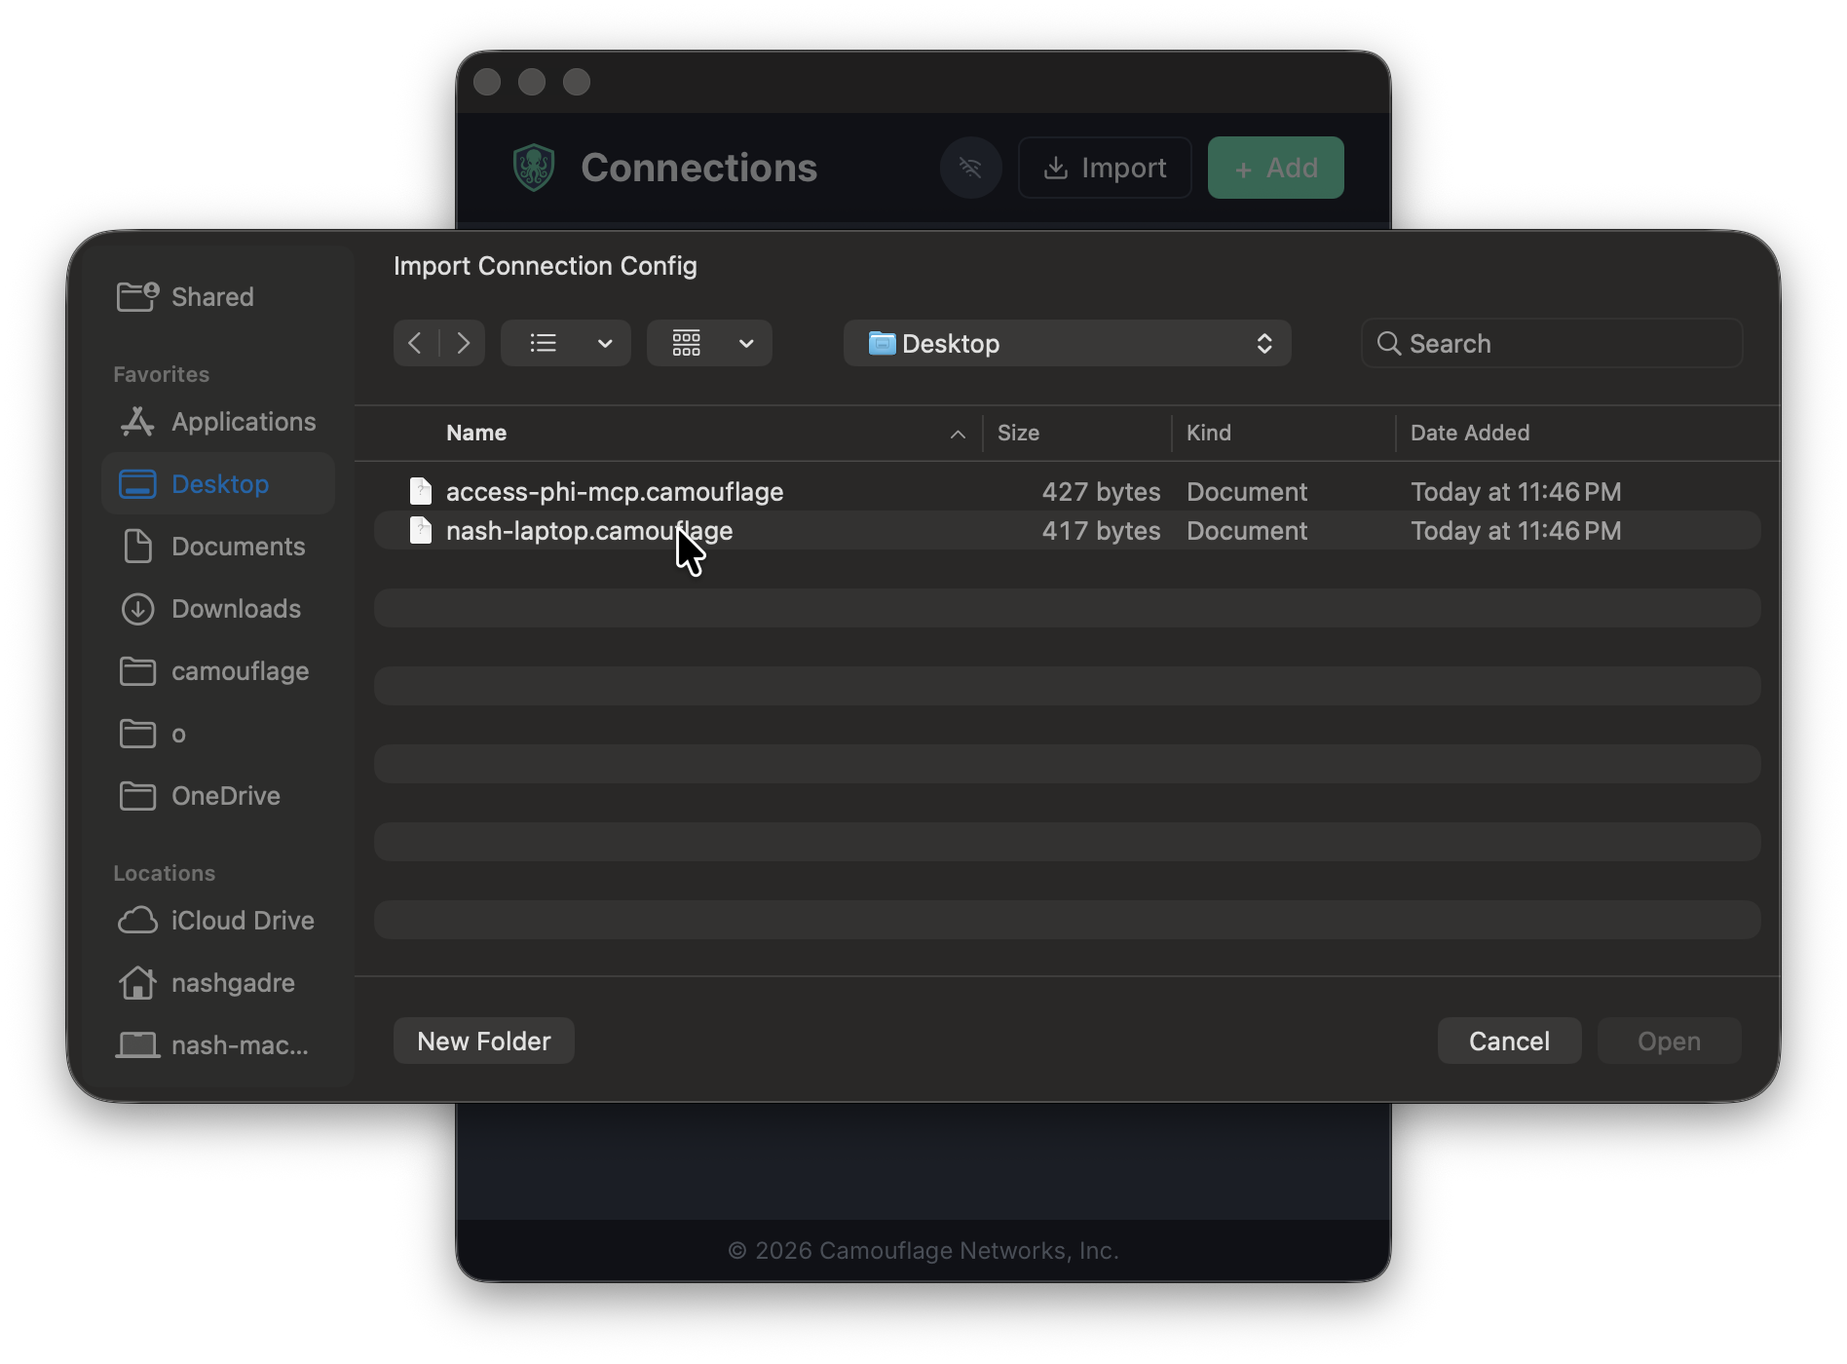Image resolution: width=1847 pixels, height=1364 pixels.
Task: Open Applications in the sidebar
Action: (x=218, y=421)
